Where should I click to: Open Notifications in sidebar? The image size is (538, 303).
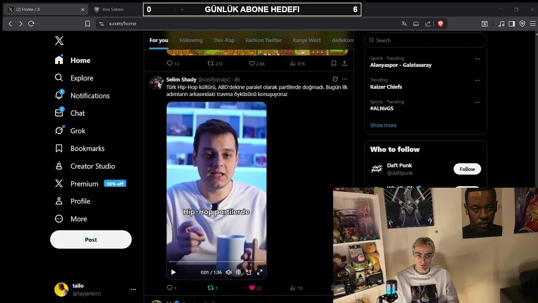(82, 96)
